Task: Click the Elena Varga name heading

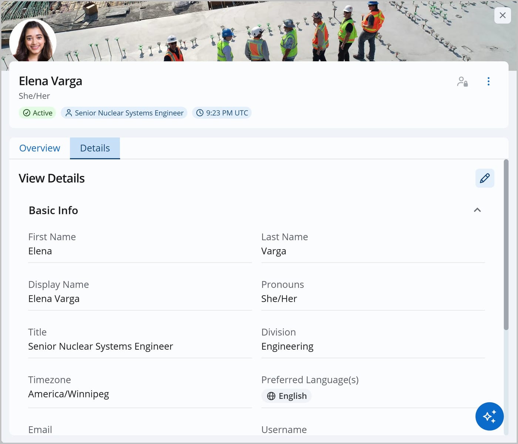Action: coord(50,81)
